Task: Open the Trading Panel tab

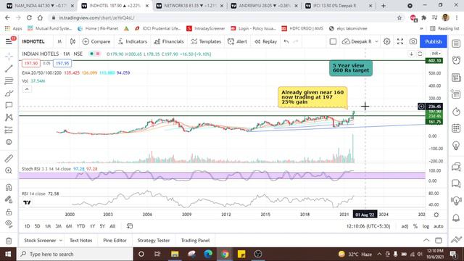Action: tap(195, 241)
